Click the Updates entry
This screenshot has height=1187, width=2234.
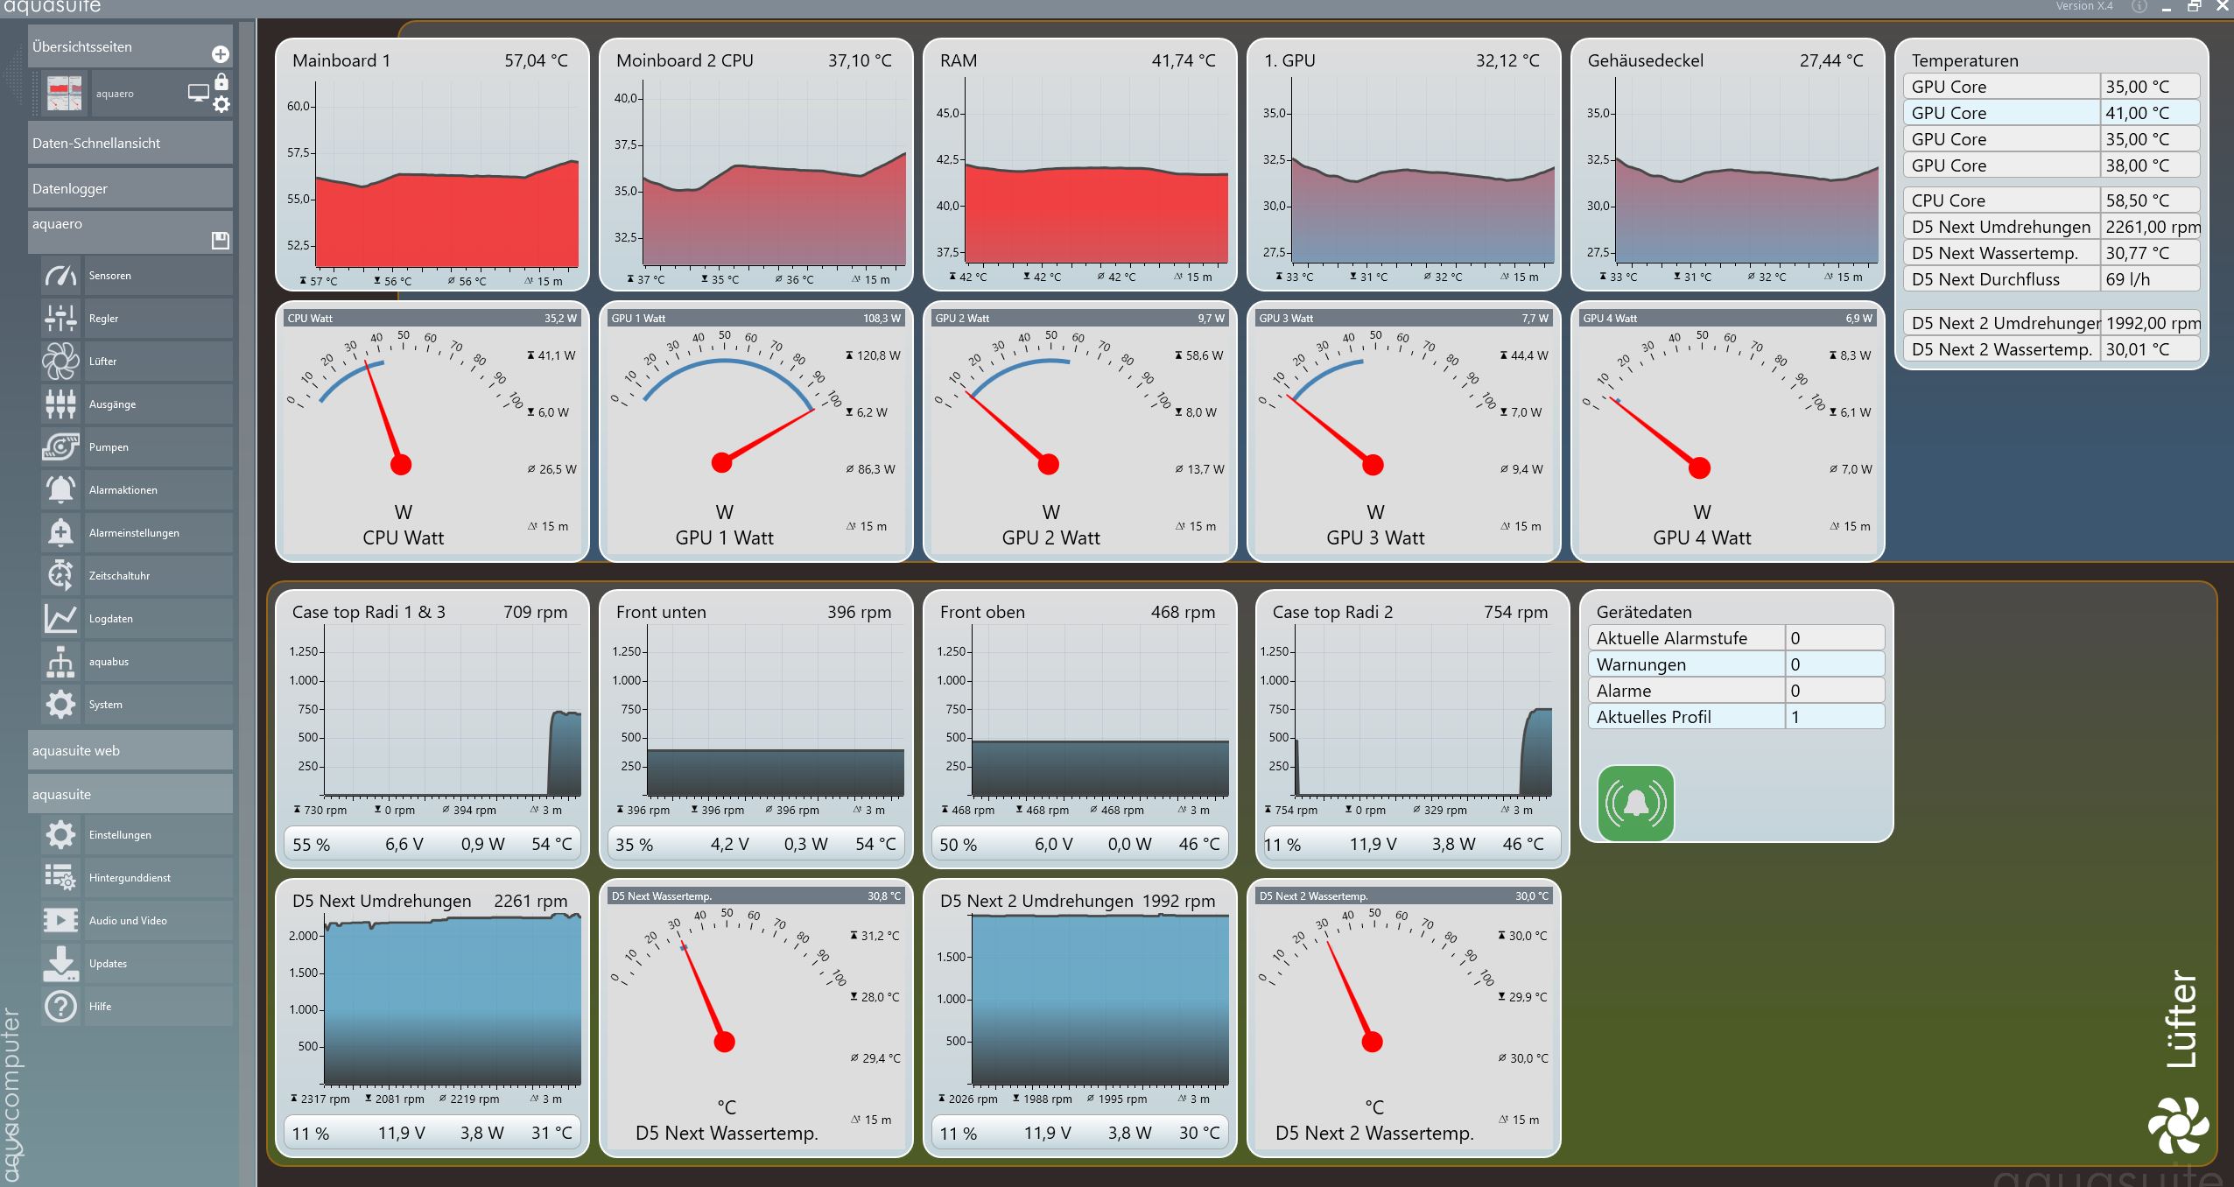(108, 964)
